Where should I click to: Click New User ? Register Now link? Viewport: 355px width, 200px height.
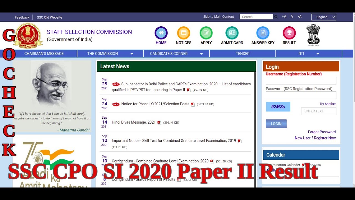pyautogui.click(x=315, y=138)
